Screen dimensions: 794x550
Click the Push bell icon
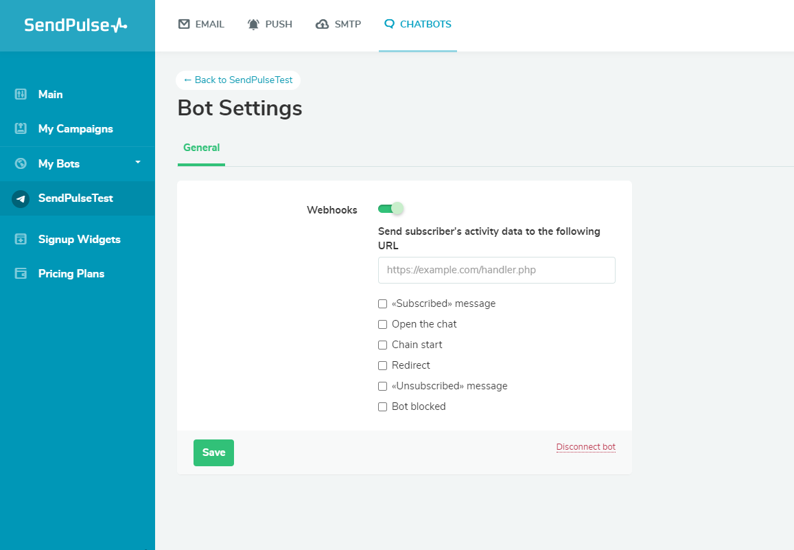253,24
